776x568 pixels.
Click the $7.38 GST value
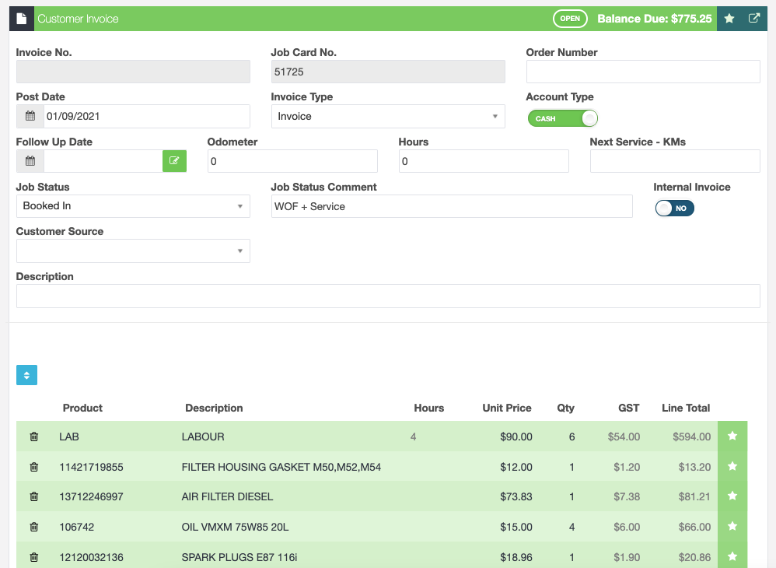pos(627,496)
